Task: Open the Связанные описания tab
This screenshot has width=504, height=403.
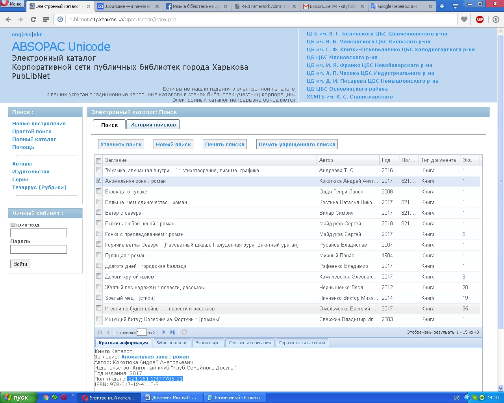Action: point(250,343)
